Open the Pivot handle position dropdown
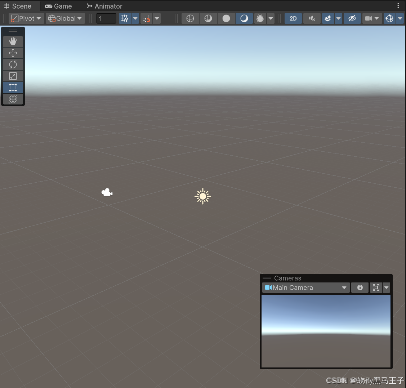This screenshot has width=406, height=388. (26, 18)
